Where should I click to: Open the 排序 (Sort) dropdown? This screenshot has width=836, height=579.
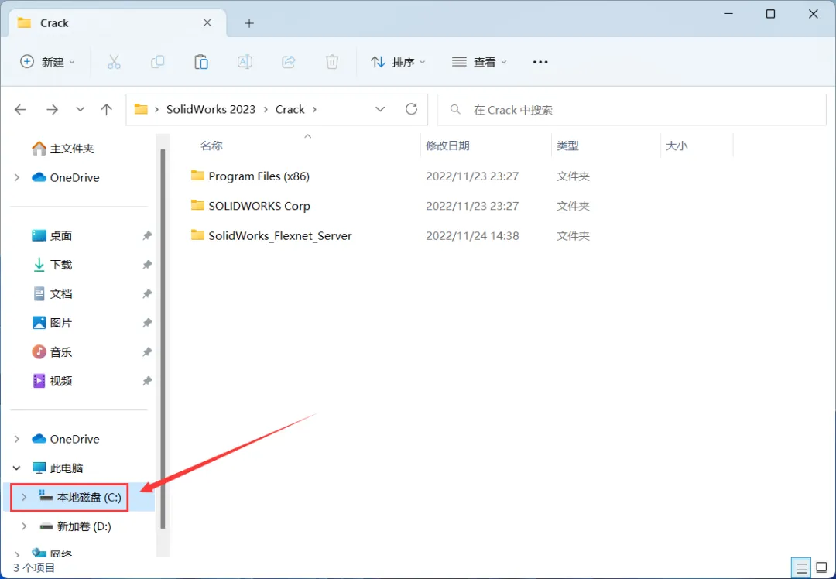tap(398, 62)
